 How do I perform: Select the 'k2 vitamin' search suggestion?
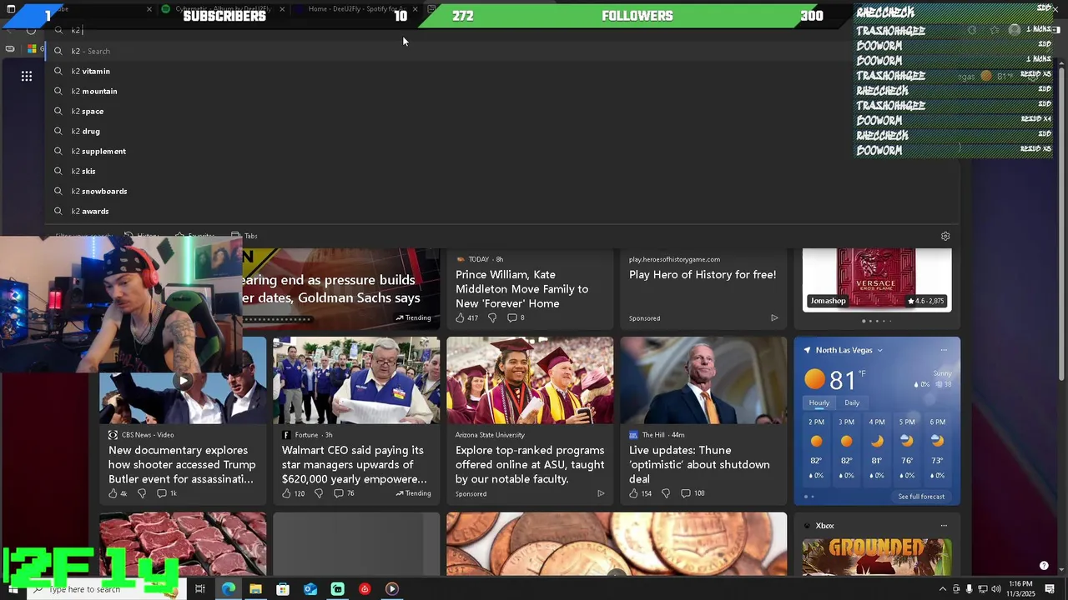(91, 71)
